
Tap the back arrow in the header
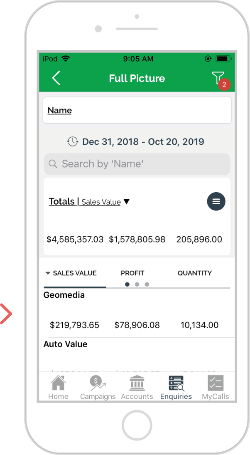pyautogui.click(x=56, y=78)
